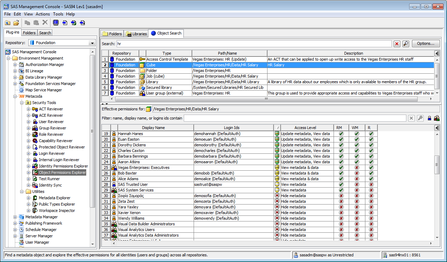The width and height of the screenshot is (447, 262).
Task: Open Capability Reviewer plug-in
Action: (55, 141)
